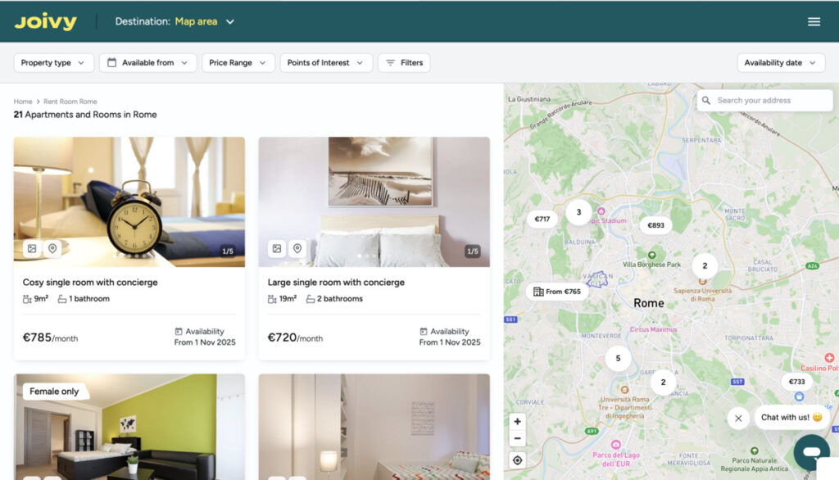This screenshot has height=480, width=839.
Task: Expand Points of Interest dropdown
Action: click(x=326, y=62)
